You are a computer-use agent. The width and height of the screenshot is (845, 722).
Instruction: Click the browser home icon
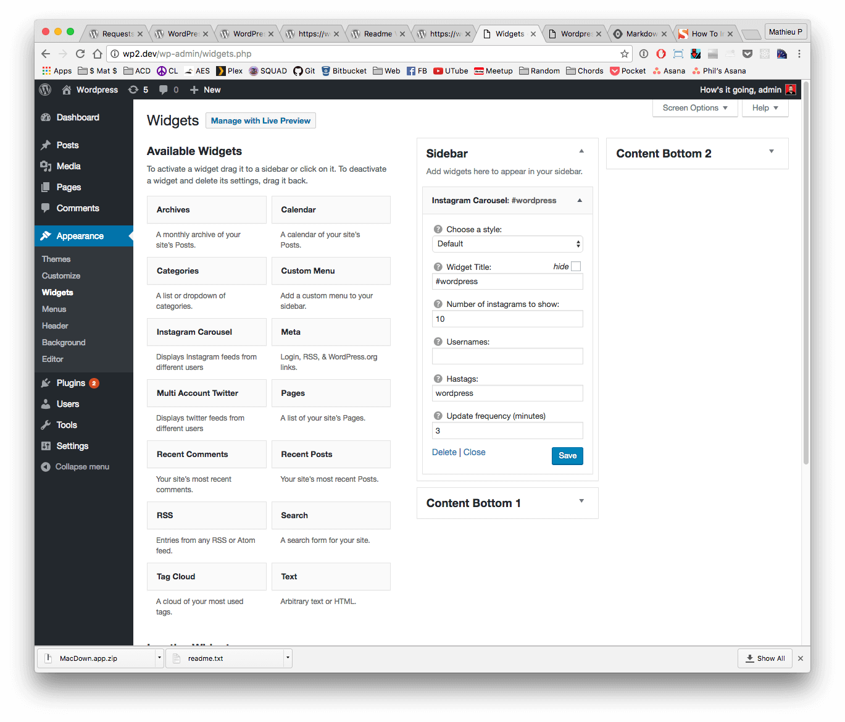[x=98, y=54]
